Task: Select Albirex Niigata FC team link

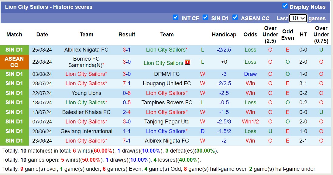Action: point(86,50)
